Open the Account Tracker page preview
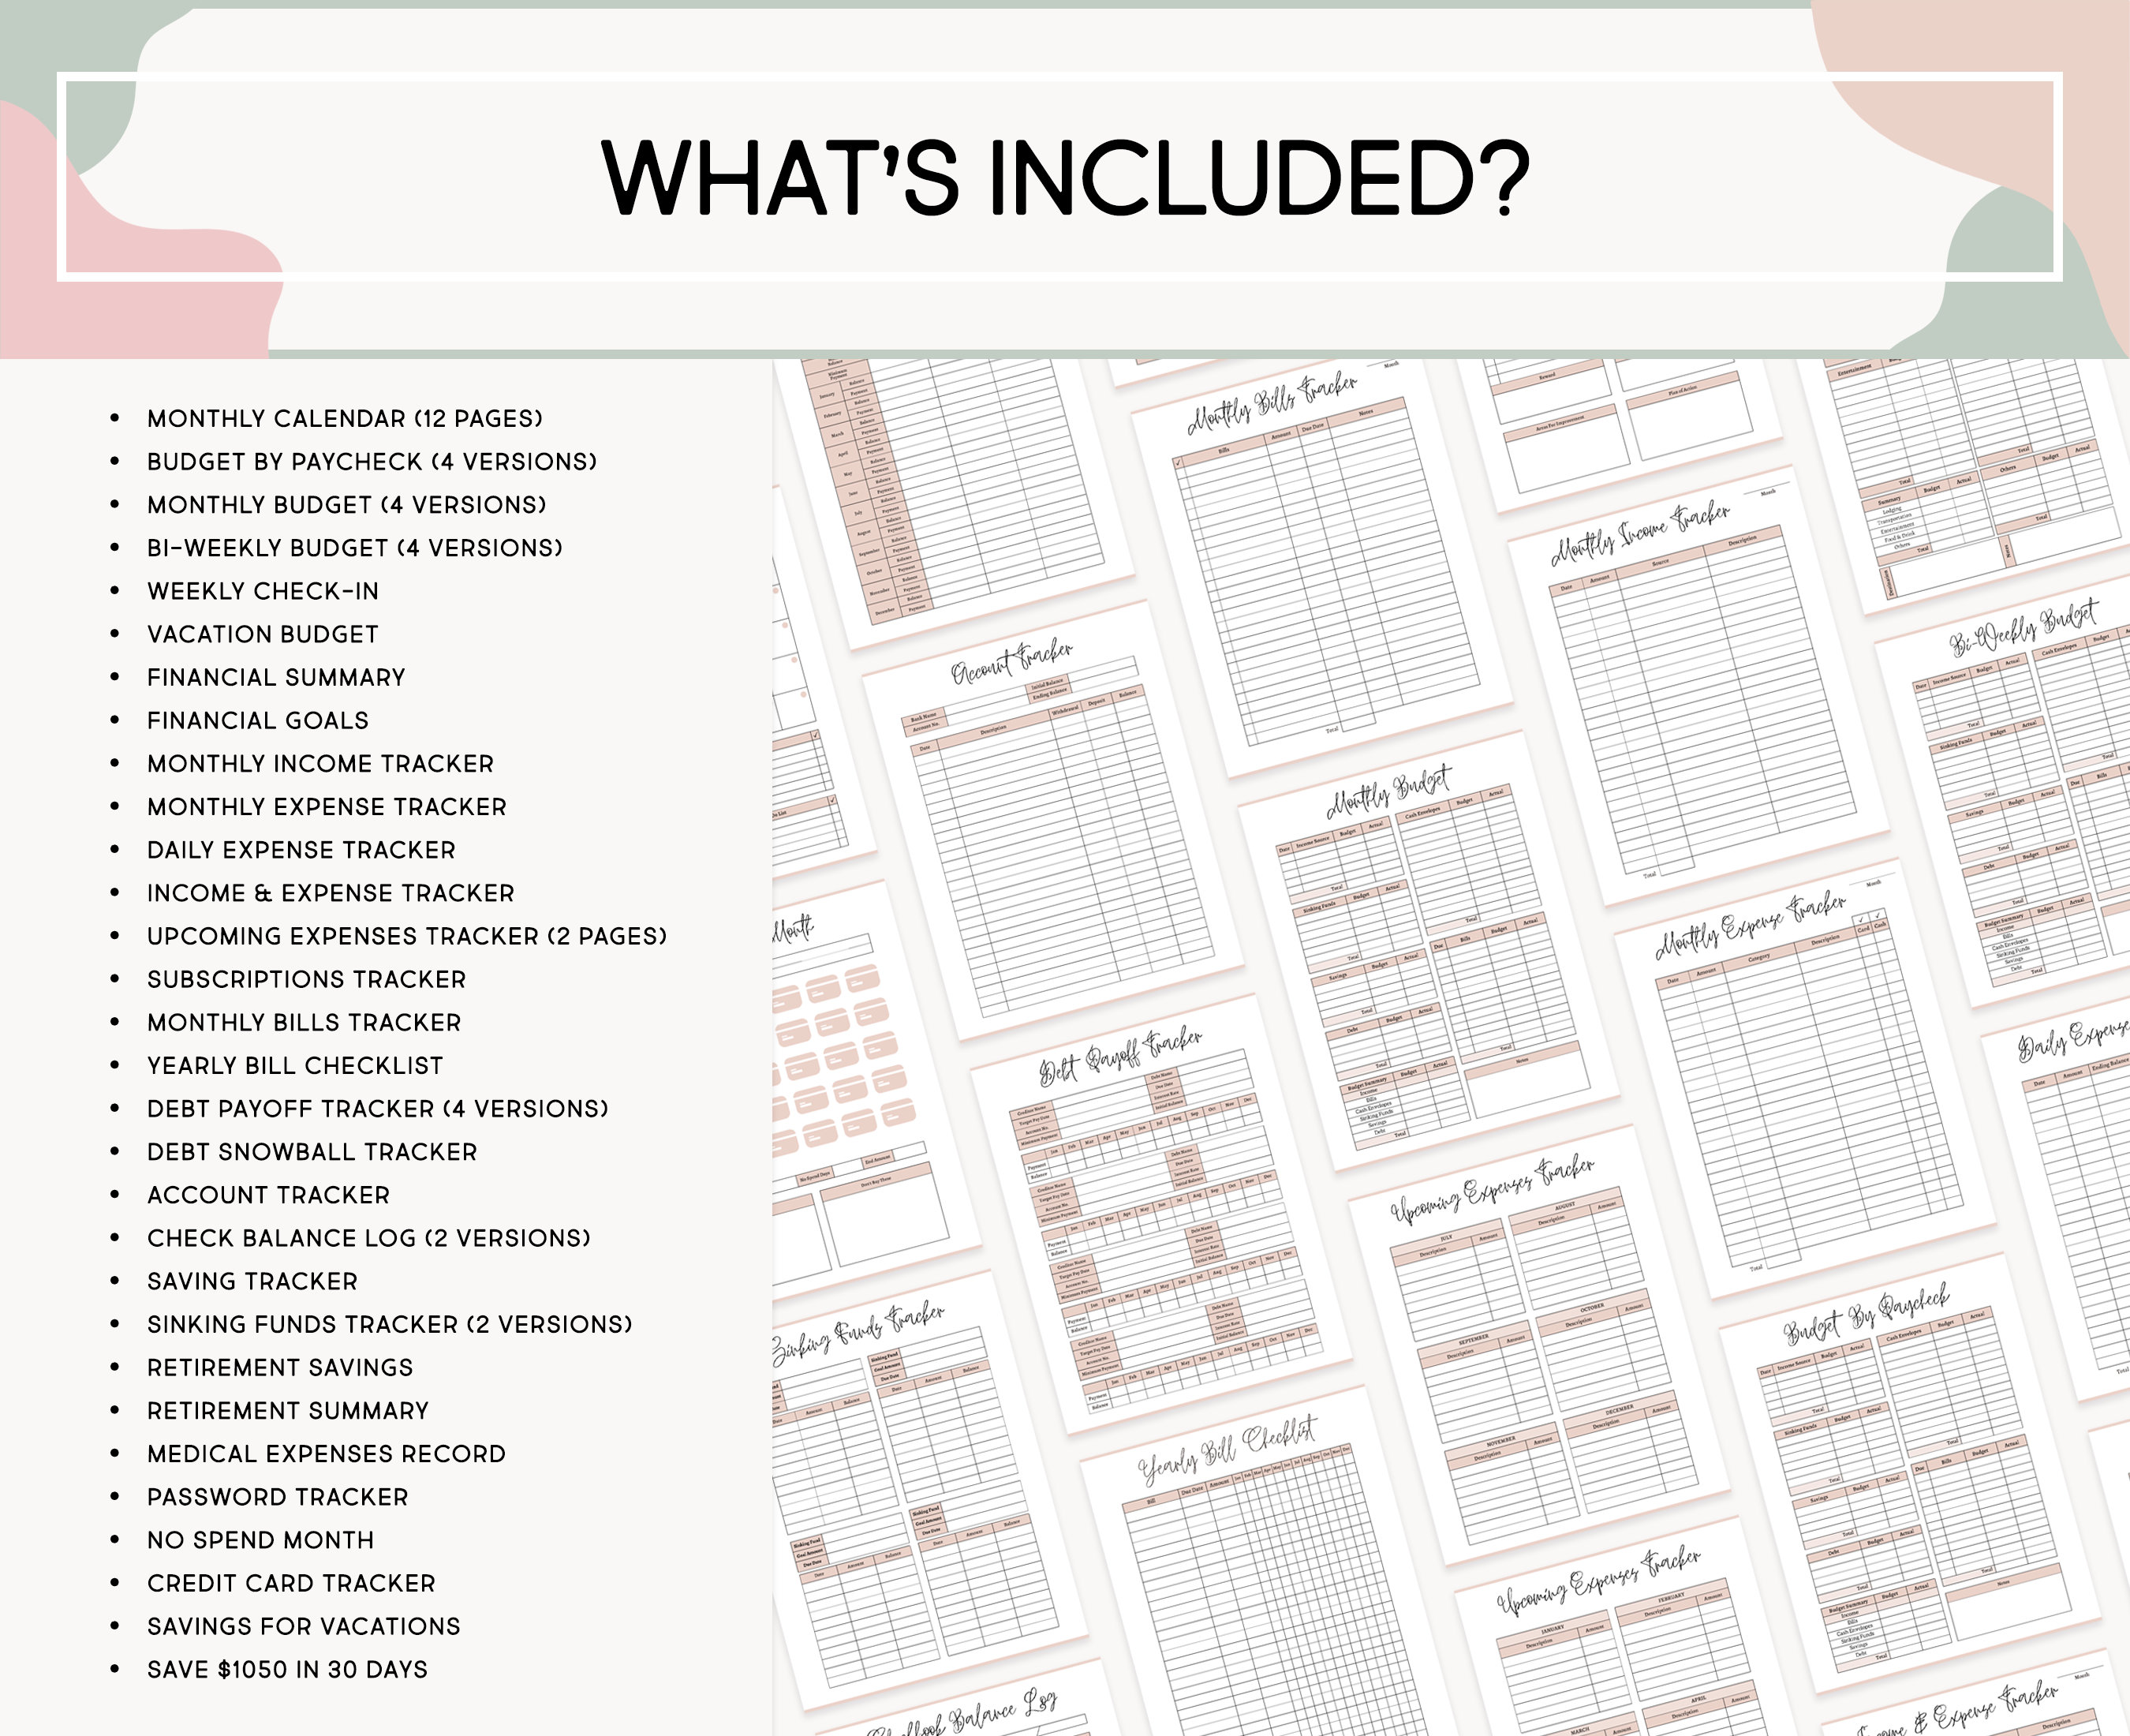 point(1053,820)
